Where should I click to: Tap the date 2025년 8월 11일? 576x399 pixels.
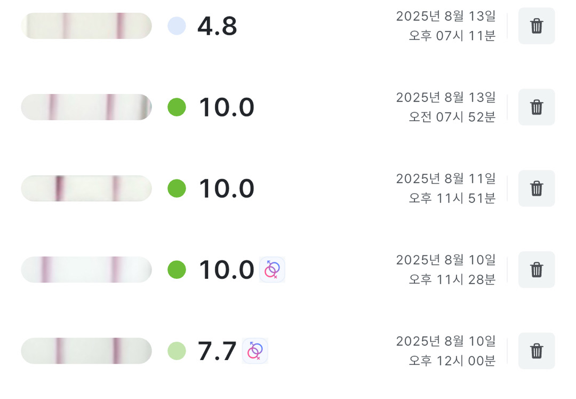tap(446, 178)
